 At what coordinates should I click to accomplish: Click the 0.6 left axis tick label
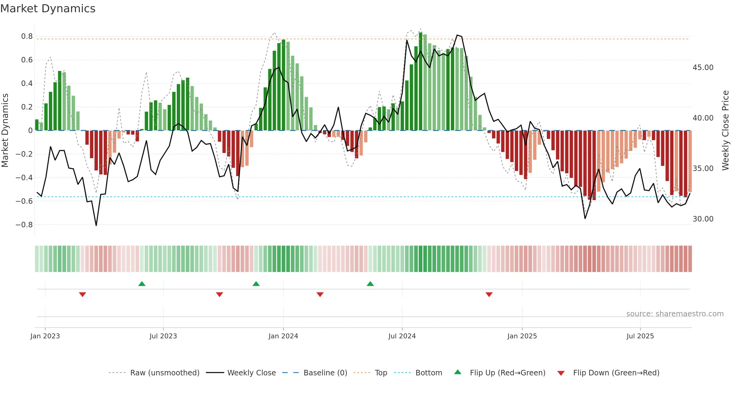[27, 60]
